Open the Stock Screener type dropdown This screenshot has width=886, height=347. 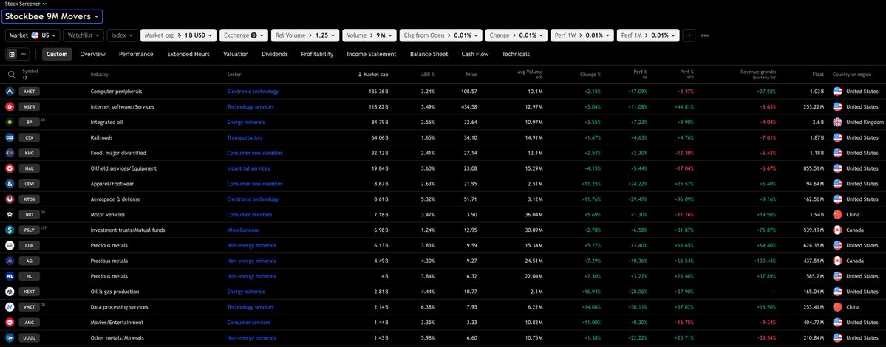26,4
